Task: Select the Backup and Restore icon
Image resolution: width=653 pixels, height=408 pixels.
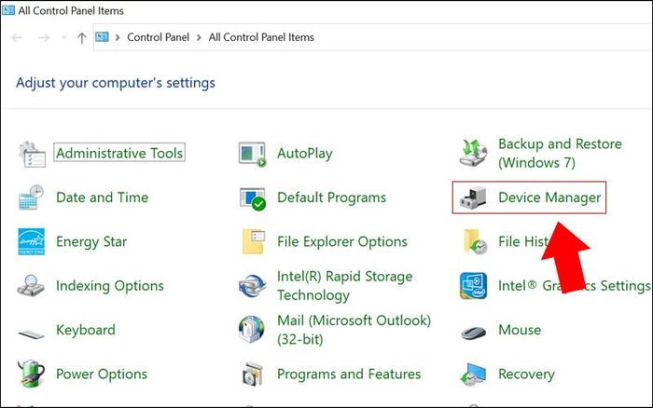Action: click(x=473, y=153)
